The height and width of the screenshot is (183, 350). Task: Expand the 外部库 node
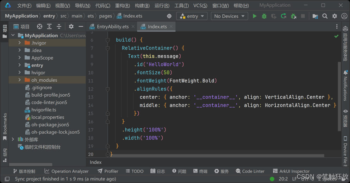tap(13, 140)
